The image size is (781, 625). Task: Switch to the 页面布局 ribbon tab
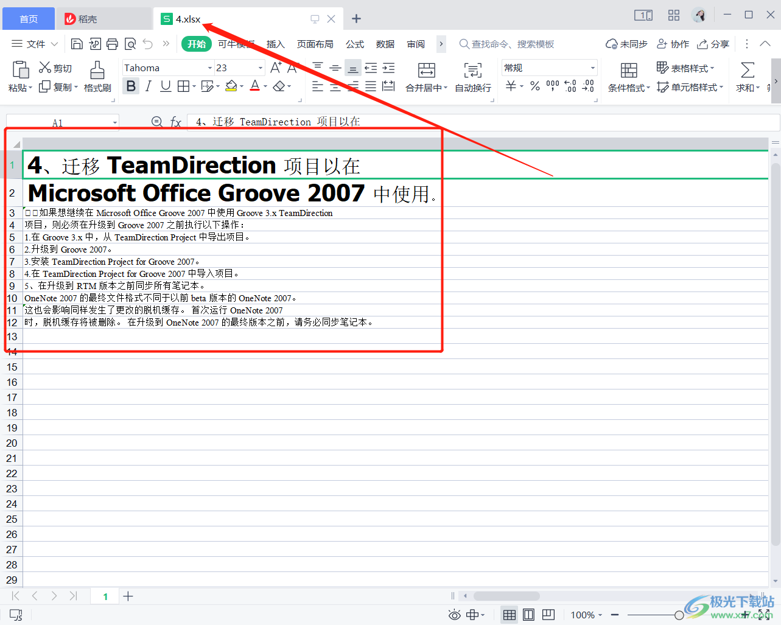pyautogui.click(x=315, y=44)
